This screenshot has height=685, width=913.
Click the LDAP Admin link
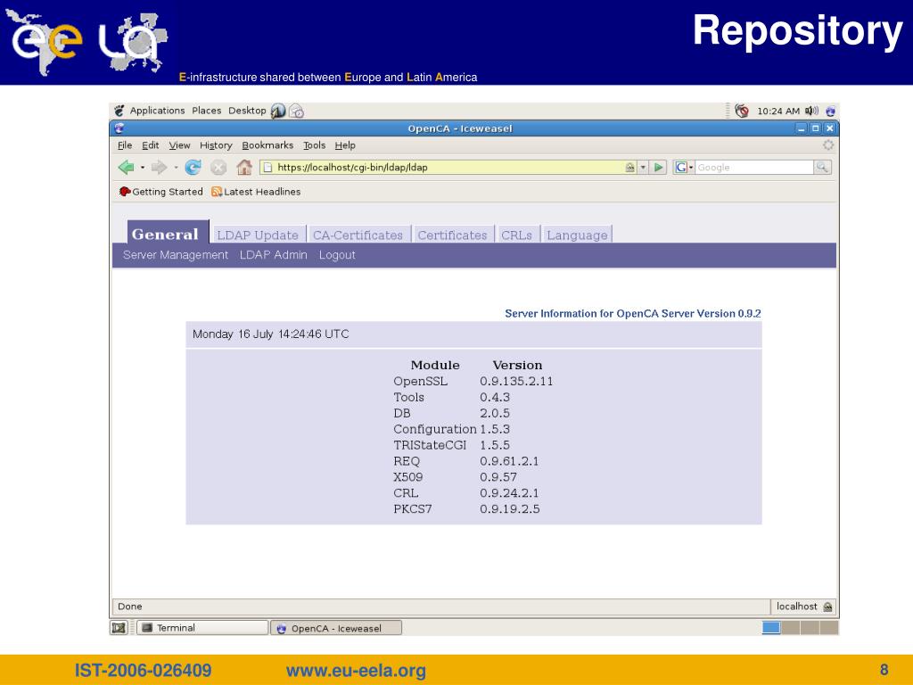pos(273,255)
